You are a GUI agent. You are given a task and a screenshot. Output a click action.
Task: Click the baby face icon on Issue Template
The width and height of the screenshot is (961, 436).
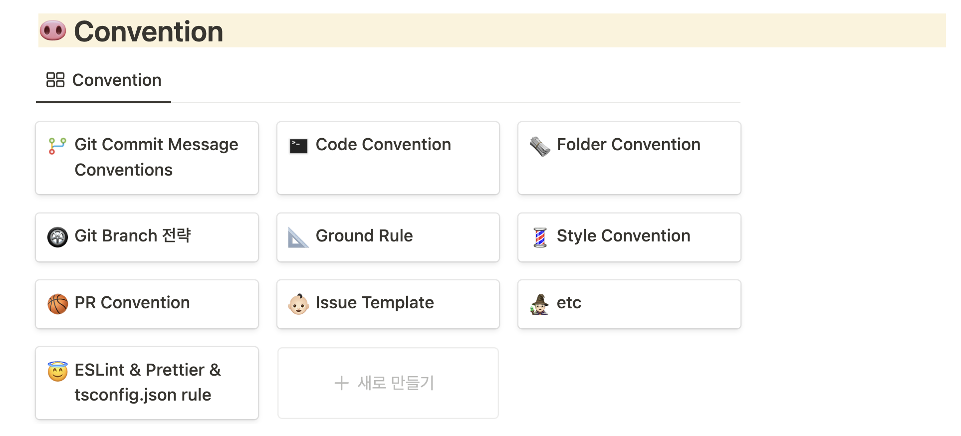click(298, 304)
